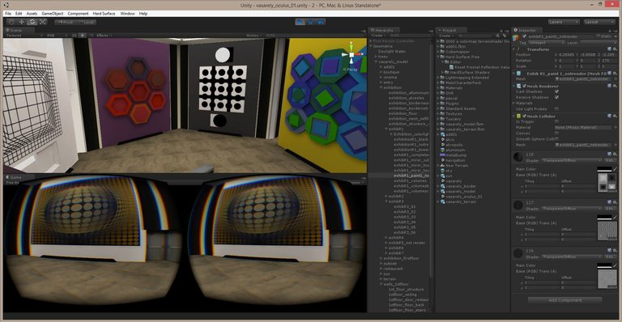Click the GameObject cube icon in Inspector

point(516,38)
